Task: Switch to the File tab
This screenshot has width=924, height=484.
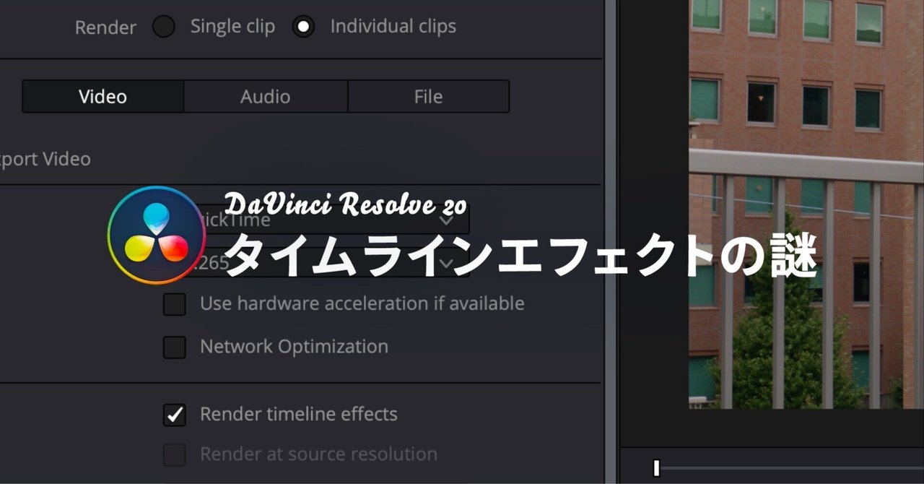Action: (428, 96)
